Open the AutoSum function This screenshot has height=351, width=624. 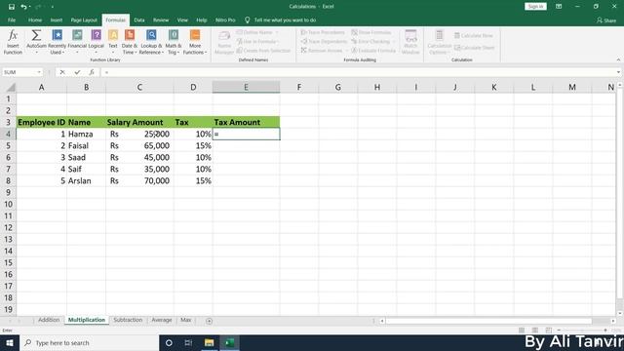click(36, 42)
